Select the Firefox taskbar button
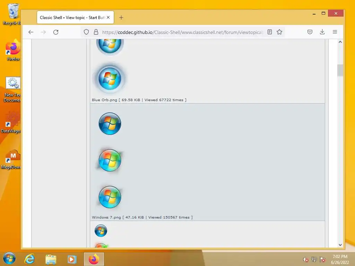 tap(94, 259)
